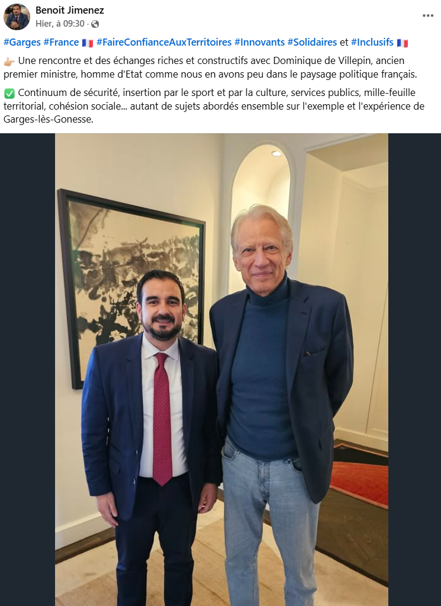441x606 pixels.
Task: Click the Benoit Jimenez author name
Action: click(69, 11)
